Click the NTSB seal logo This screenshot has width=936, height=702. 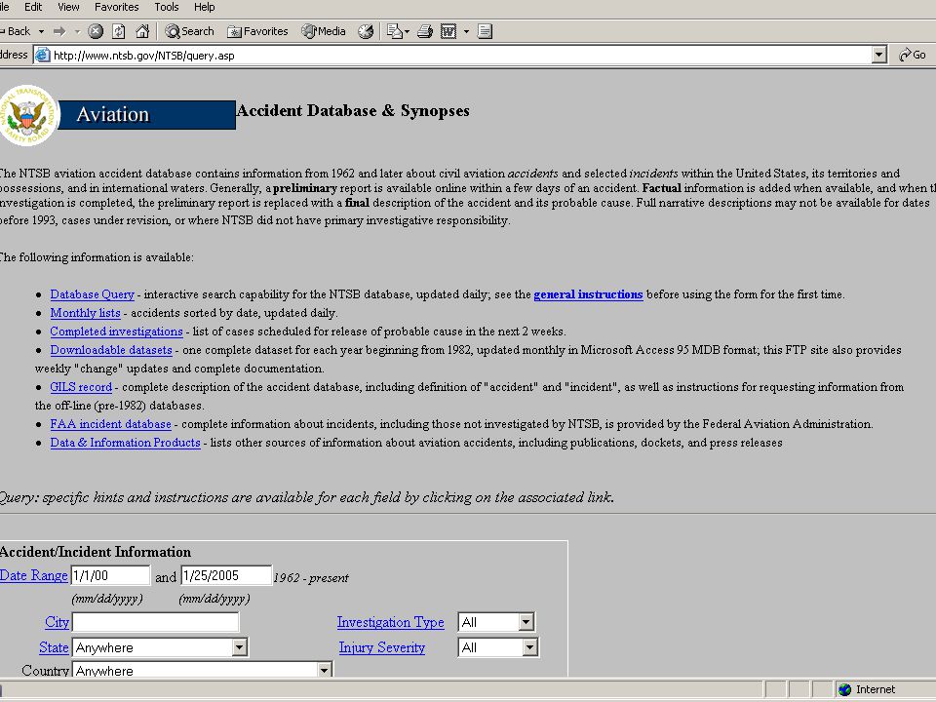click(x=28, y=115)
